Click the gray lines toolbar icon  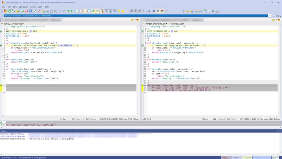[154, 11]
